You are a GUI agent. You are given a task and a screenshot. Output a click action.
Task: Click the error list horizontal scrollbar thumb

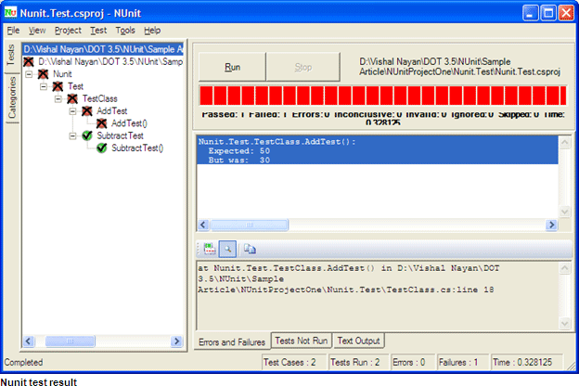pyautogui.click(x=250, y=225)
